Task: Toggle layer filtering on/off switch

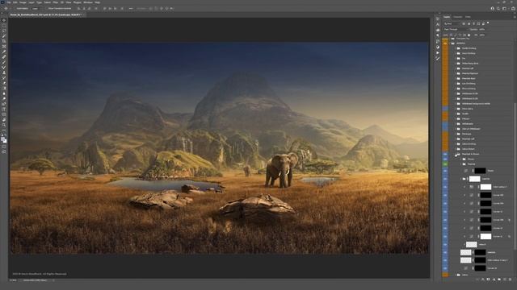Action: click(x=488, y=23)
